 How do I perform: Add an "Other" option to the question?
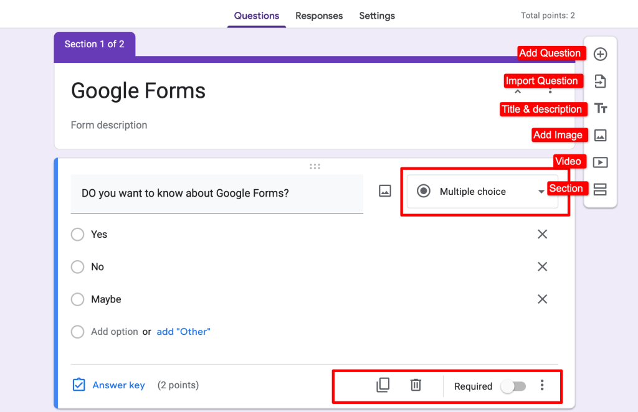183,332
